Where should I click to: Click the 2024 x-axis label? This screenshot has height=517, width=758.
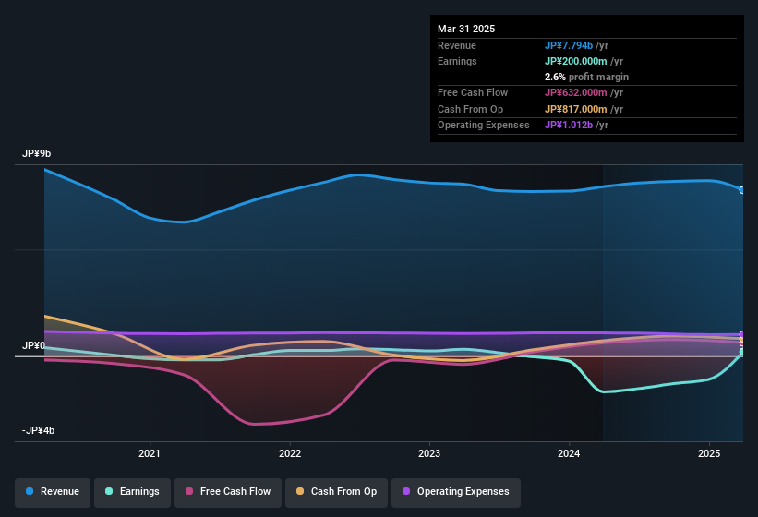(x=569, y=453)
